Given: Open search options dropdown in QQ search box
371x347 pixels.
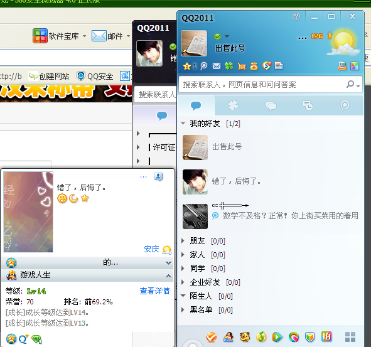Looking at the screenshot, I should 358,86.
